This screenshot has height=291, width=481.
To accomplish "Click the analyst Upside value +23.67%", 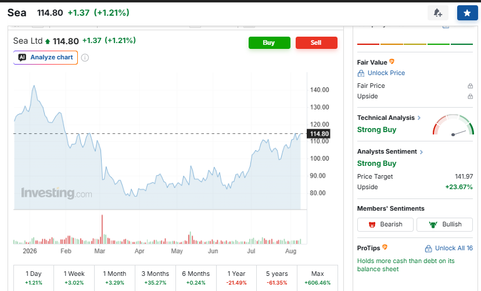I will (x=459, y=187).
